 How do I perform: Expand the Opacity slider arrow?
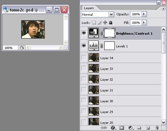[x=144, y=14]
